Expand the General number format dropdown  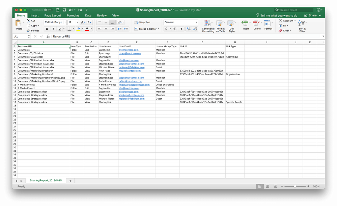[x=196, y=22]
